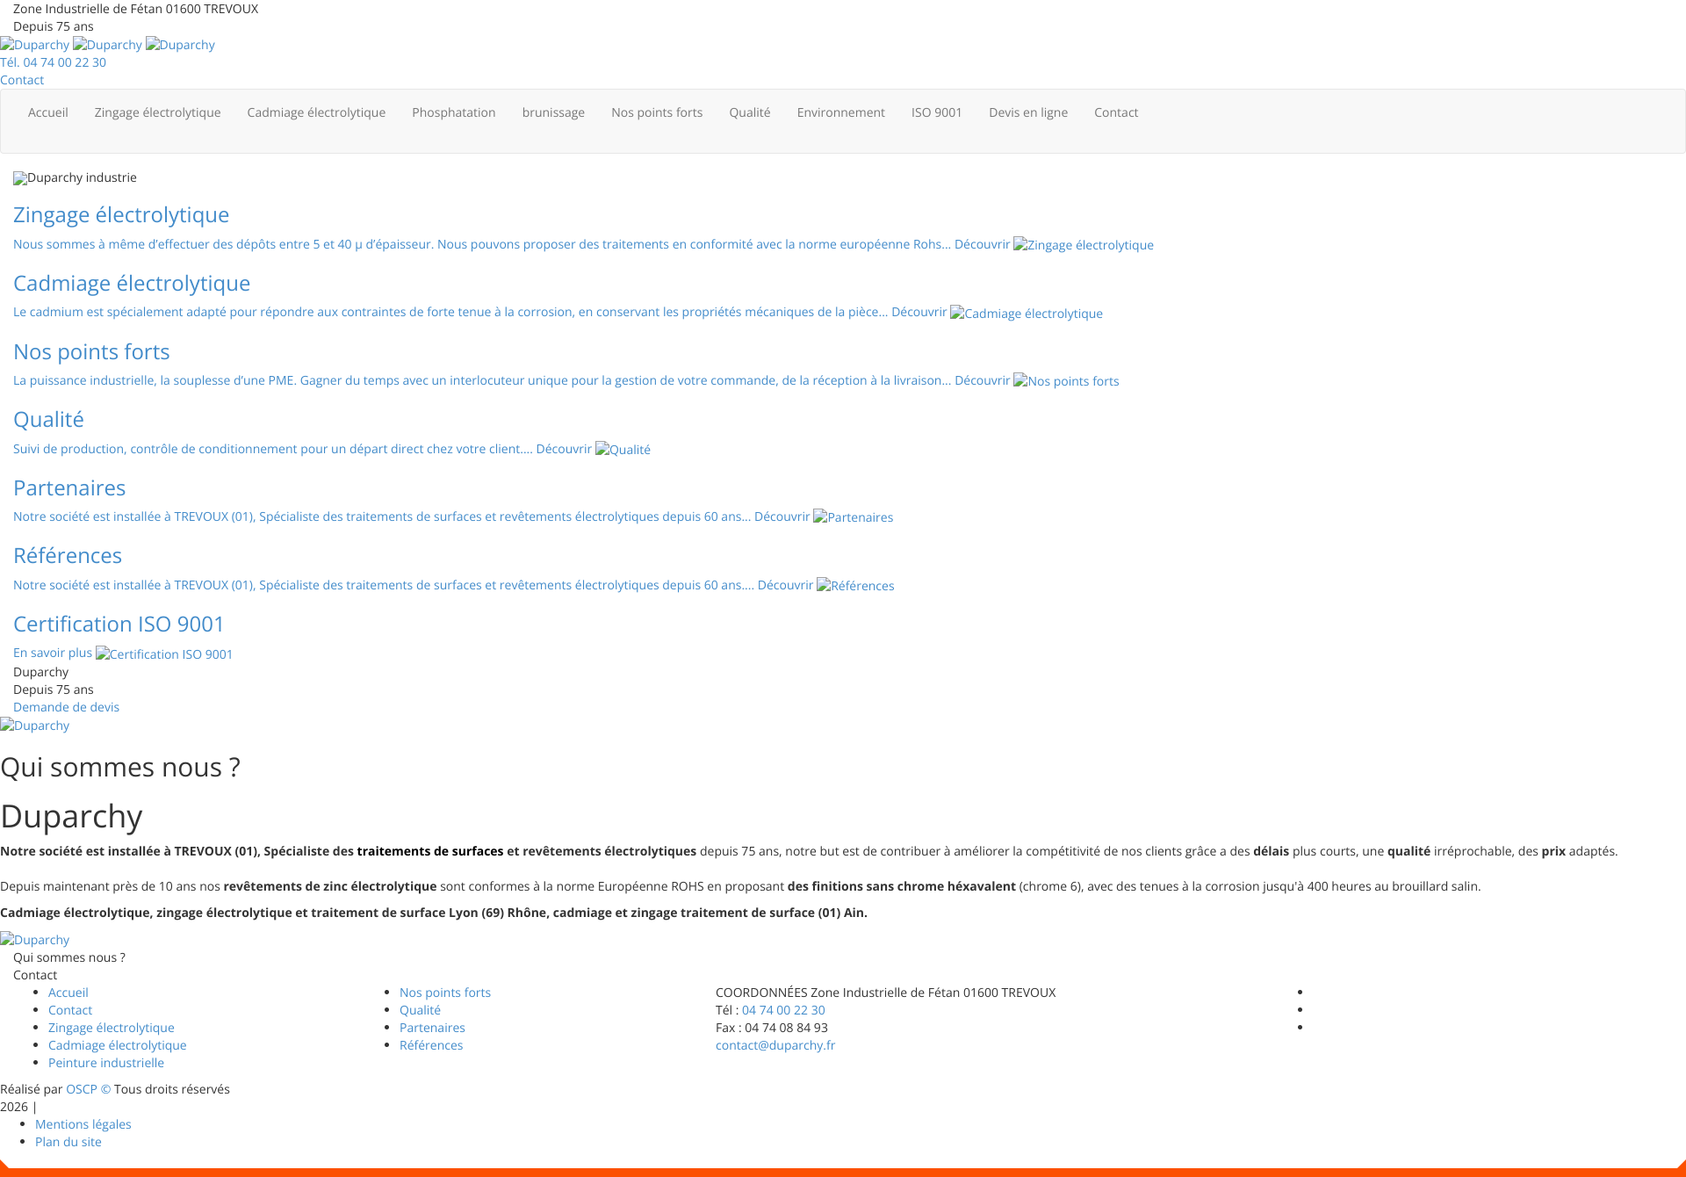1686x1177 pixels.
Task: Open the Certification ISO 9001 heading
Action: click(x=119, y=624)
